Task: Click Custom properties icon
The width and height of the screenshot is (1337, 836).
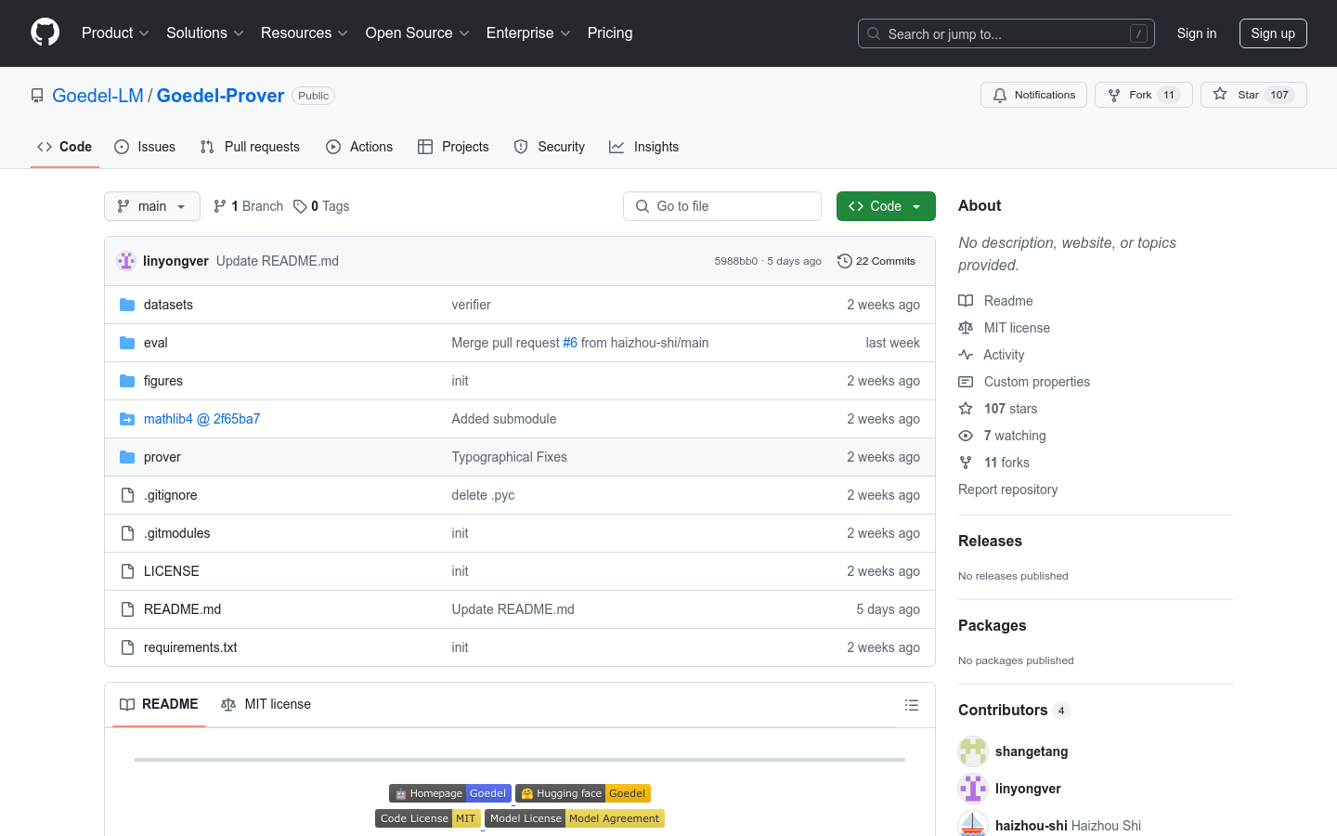Action: point(966,382)
